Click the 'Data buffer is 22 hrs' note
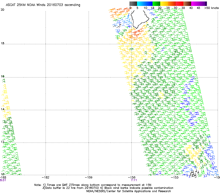The height and width of the screenshot is (193, 220). (x=61, y=188)
